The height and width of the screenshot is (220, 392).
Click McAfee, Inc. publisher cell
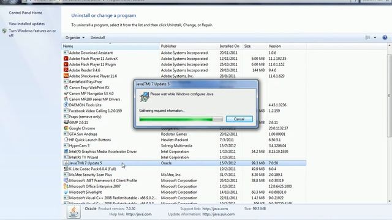point(171,175)
